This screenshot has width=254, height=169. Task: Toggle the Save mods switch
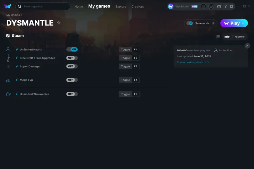click(x=190, y=23)
